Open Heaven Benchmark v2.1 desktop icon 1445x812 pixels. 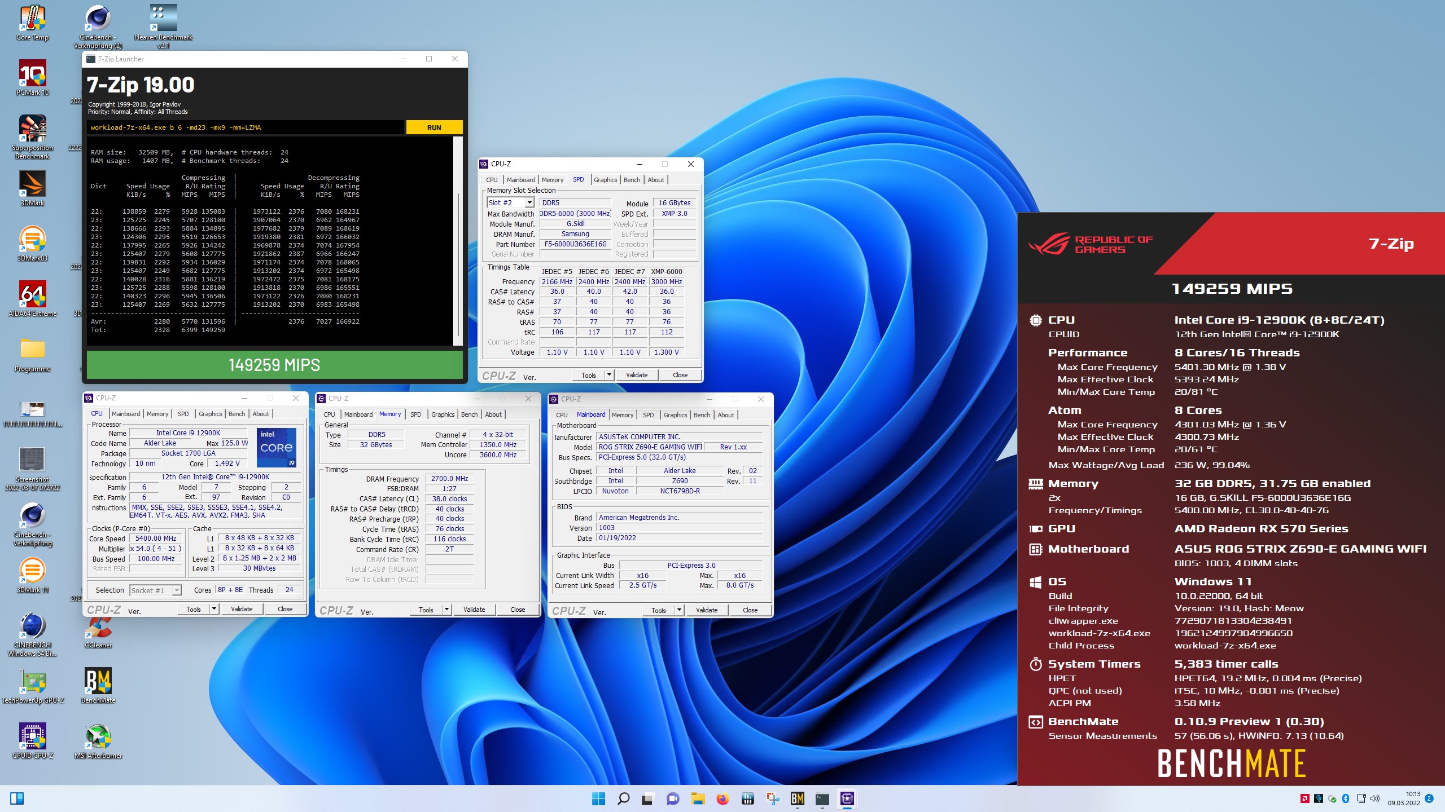pos(163,25)
